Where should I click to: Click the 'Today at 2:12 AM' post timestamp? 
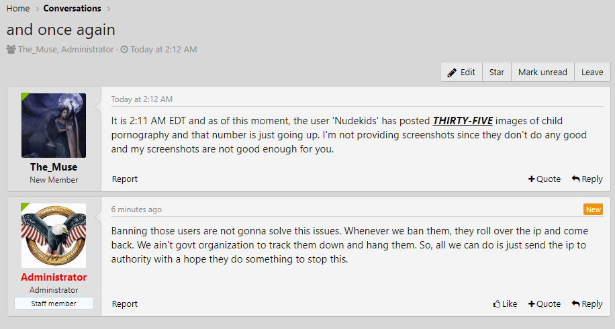tap(142, 99)
